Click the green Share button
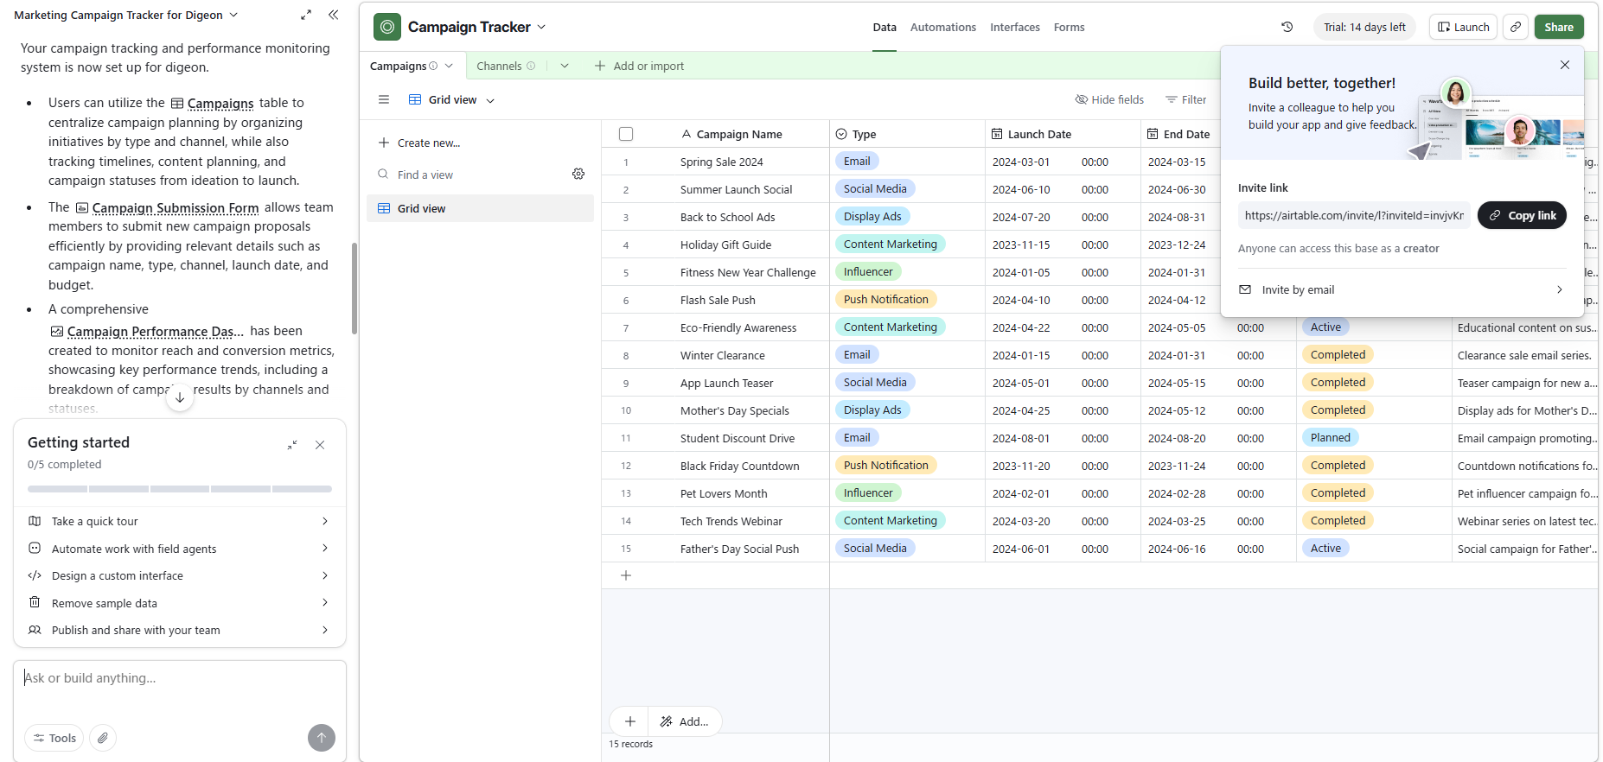 pyautogui.click(x=1559, y=27)
